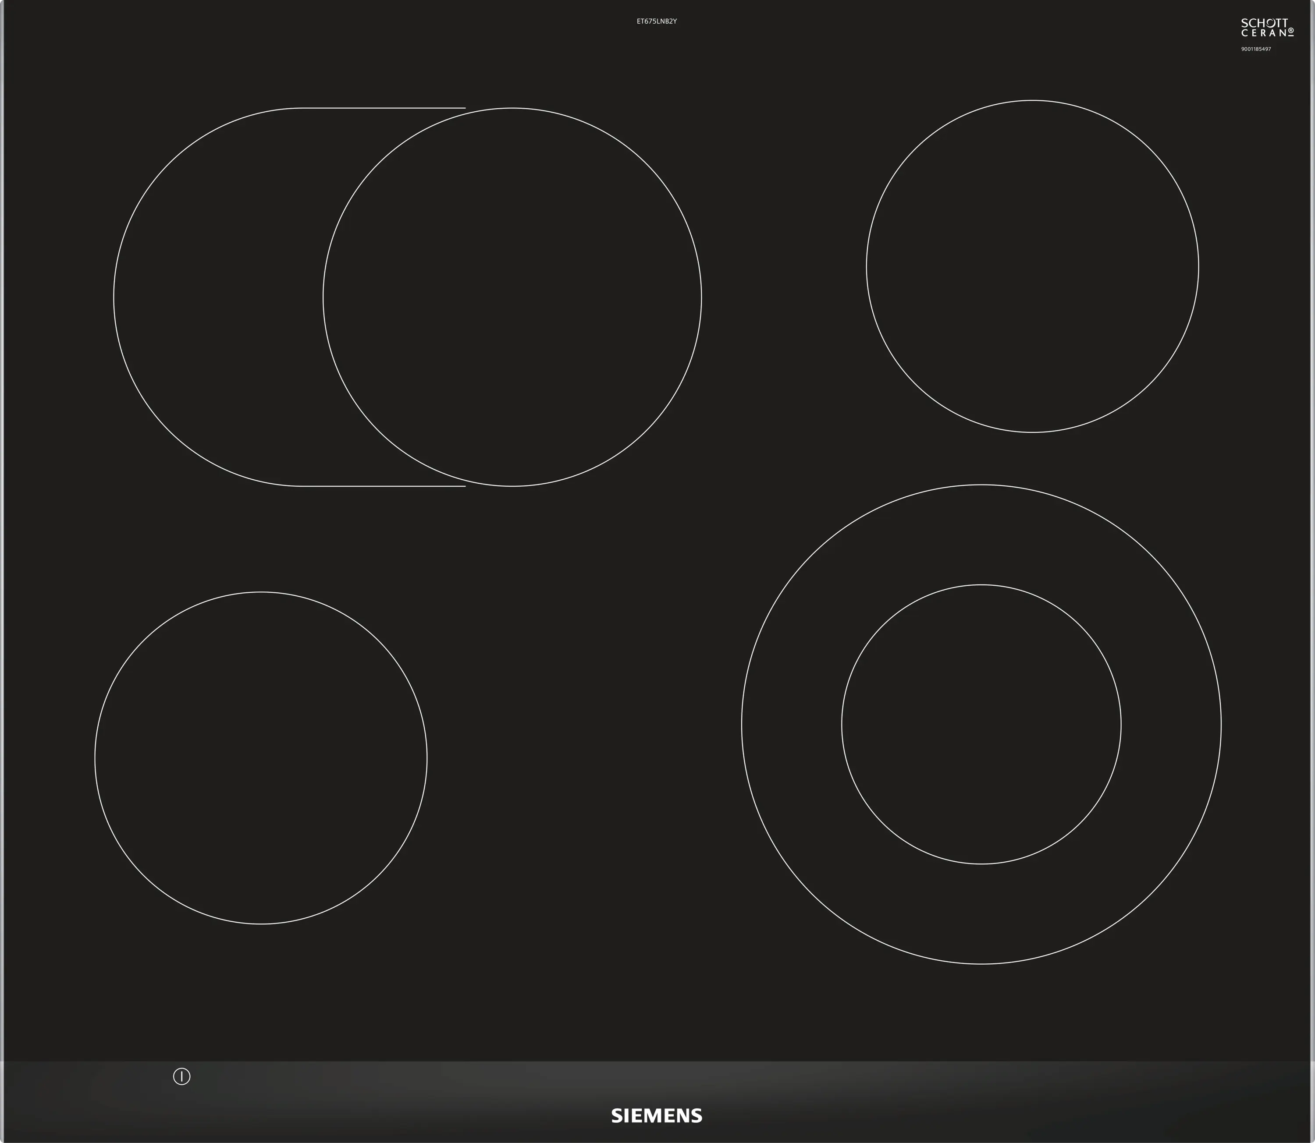Click the serial number 9001185497
Screen dimensions: 1315x1143
tap(1256, 49)
